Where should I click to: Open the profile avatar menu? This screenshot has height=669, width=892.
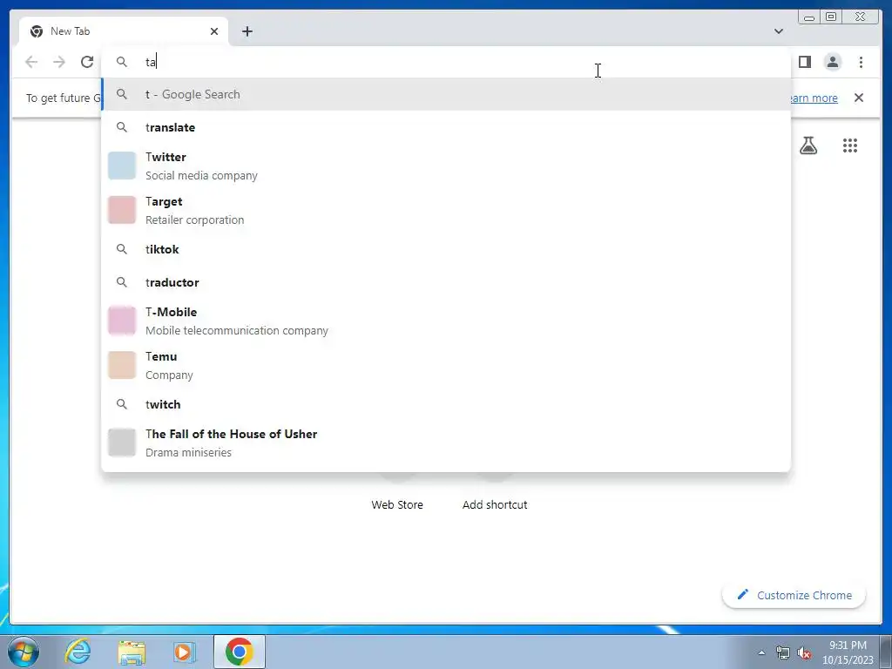(833, 62)
